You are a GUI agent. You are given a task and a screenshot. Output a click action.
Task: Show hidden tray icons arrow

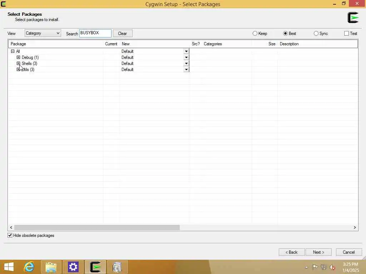(306, 267)
